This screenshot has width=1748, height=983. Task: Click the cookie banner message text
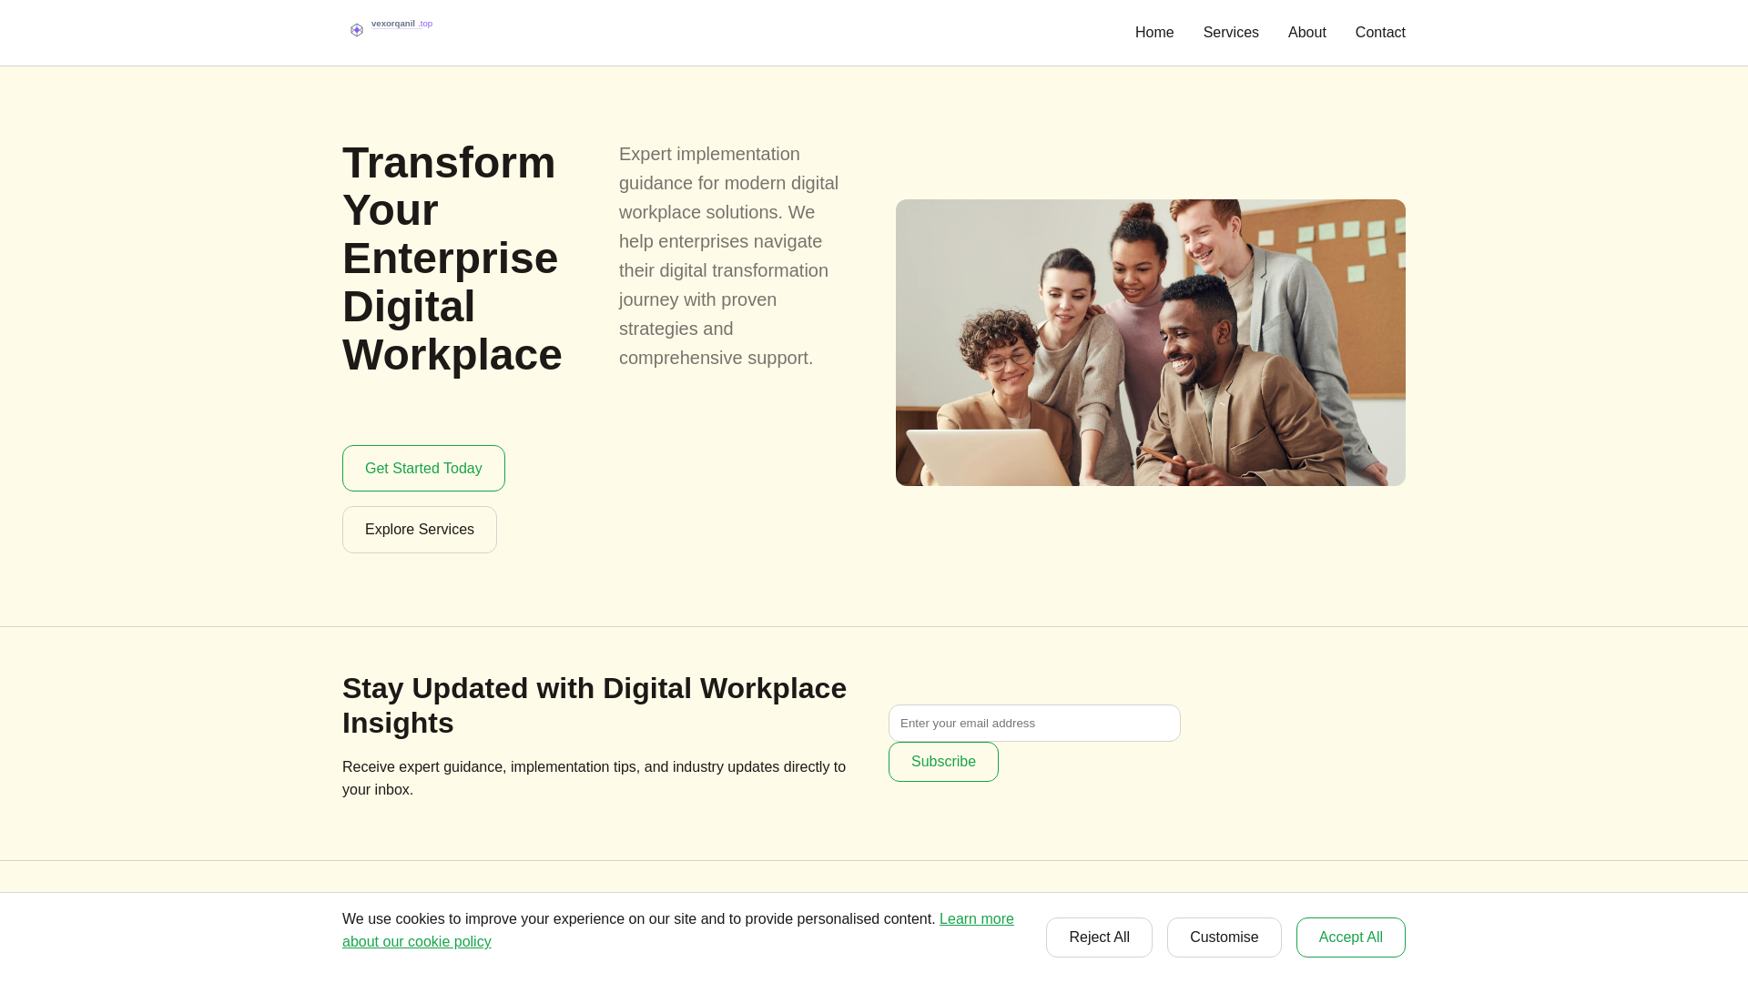coord(637,919)
